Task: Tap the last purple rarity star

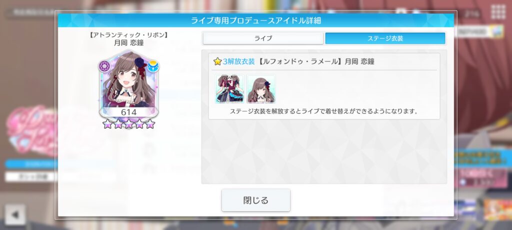Action: tap(150, 123)
